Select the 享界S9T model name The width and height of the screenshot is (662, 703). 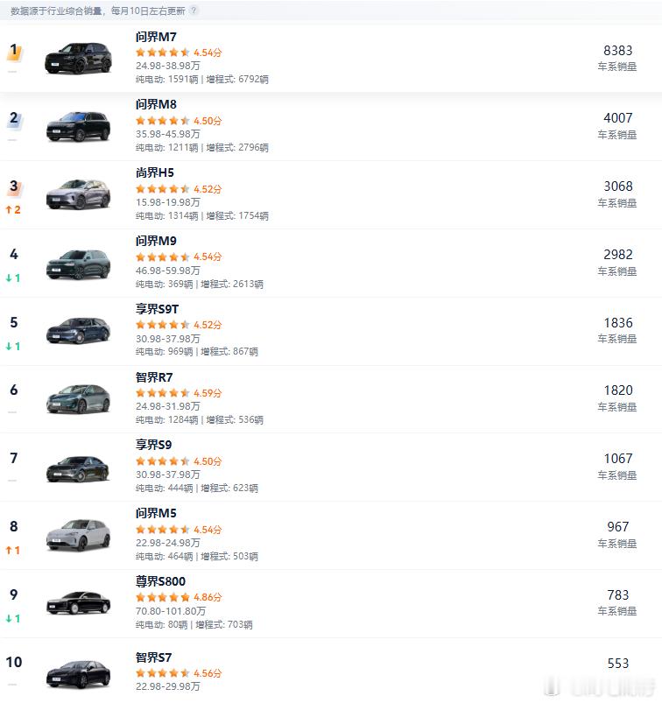pyautogui.click(x=159, y=309)
